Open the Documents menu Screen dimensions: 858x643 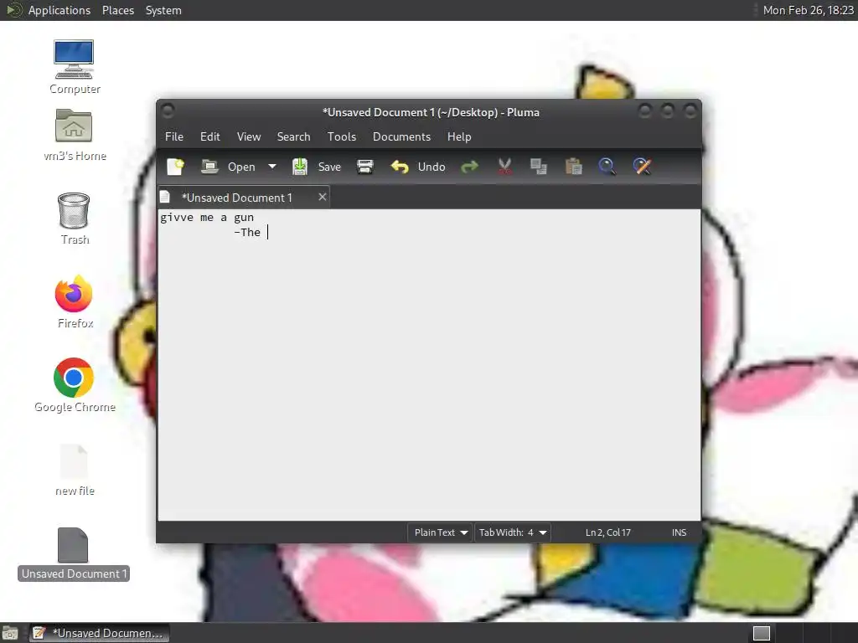401,136
